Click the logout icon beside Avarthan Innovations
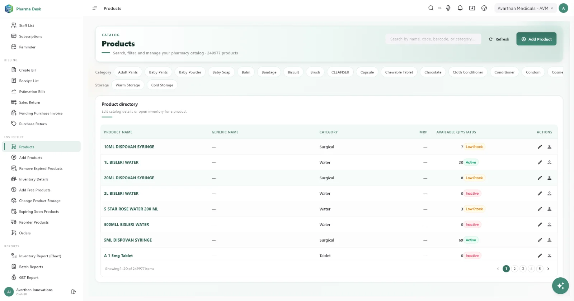574x301 pixels. (74, 292)
